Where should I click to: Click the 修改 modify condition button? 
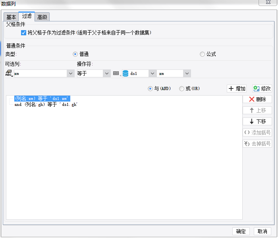coord(262,88)
